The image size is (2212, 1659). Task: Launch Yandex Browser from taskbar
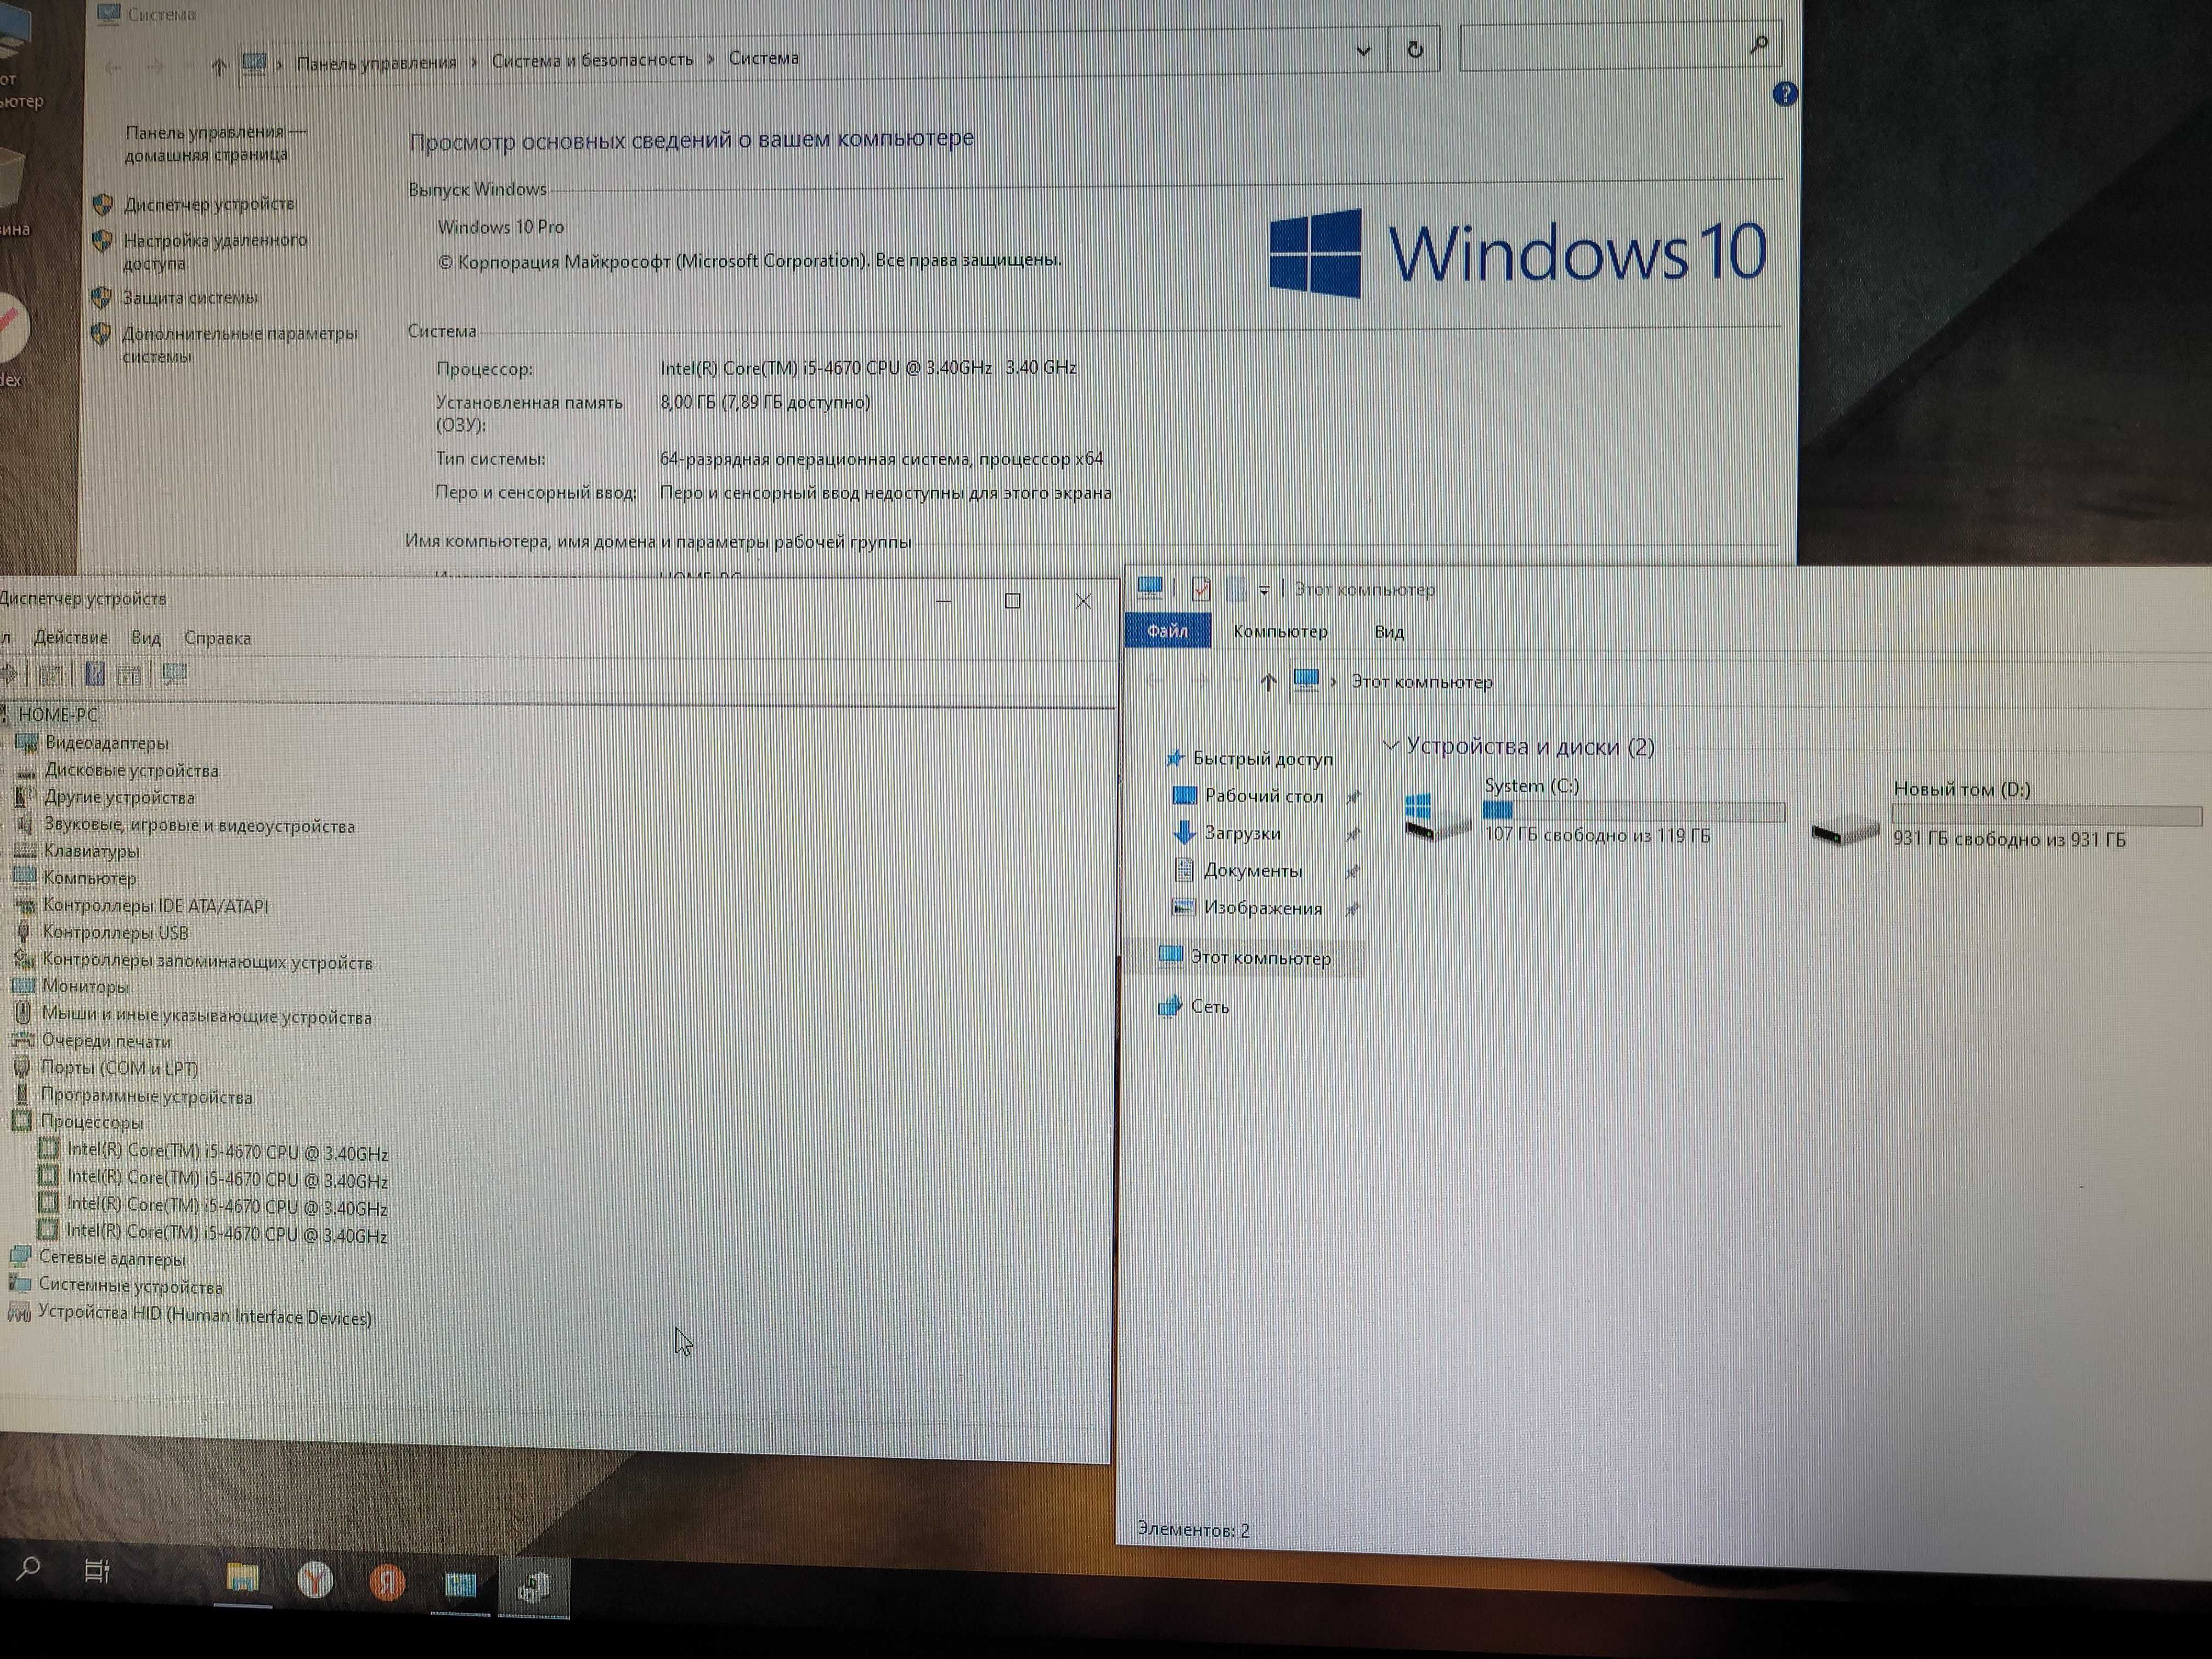click(x=315, y=1580)
